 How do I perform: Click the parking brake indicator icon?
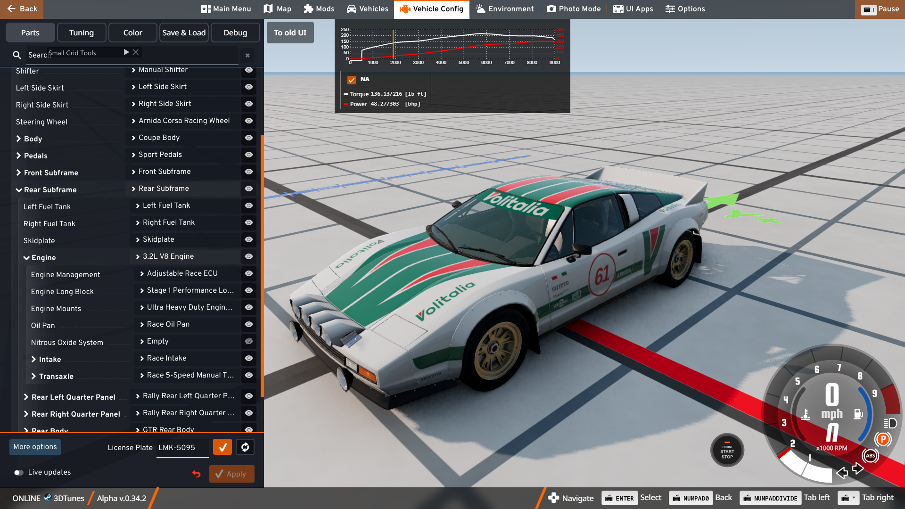(883, 440)
